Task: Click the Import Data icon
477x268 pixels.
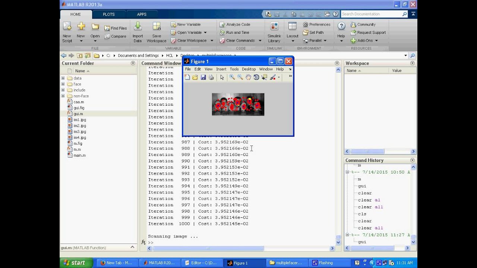Action: (x=138, y=26)
